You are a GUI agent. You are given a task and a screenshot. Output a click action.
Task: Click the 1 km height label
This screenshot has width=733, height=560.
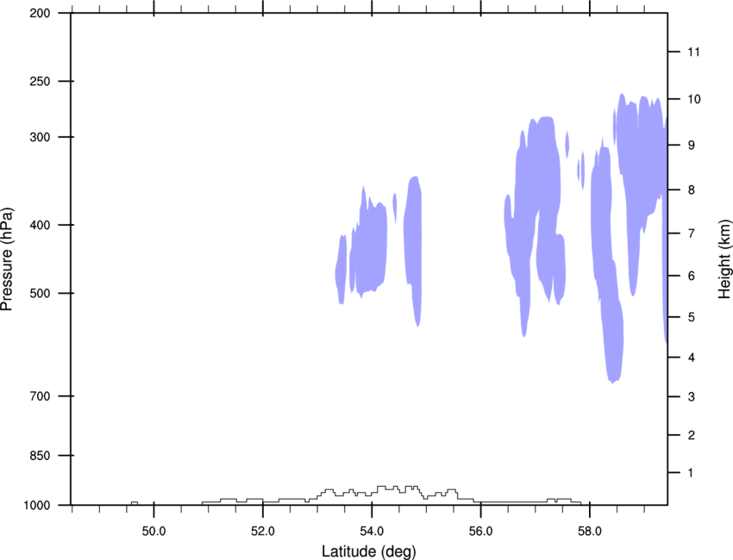pyautogui.click(x=692, y=473)
